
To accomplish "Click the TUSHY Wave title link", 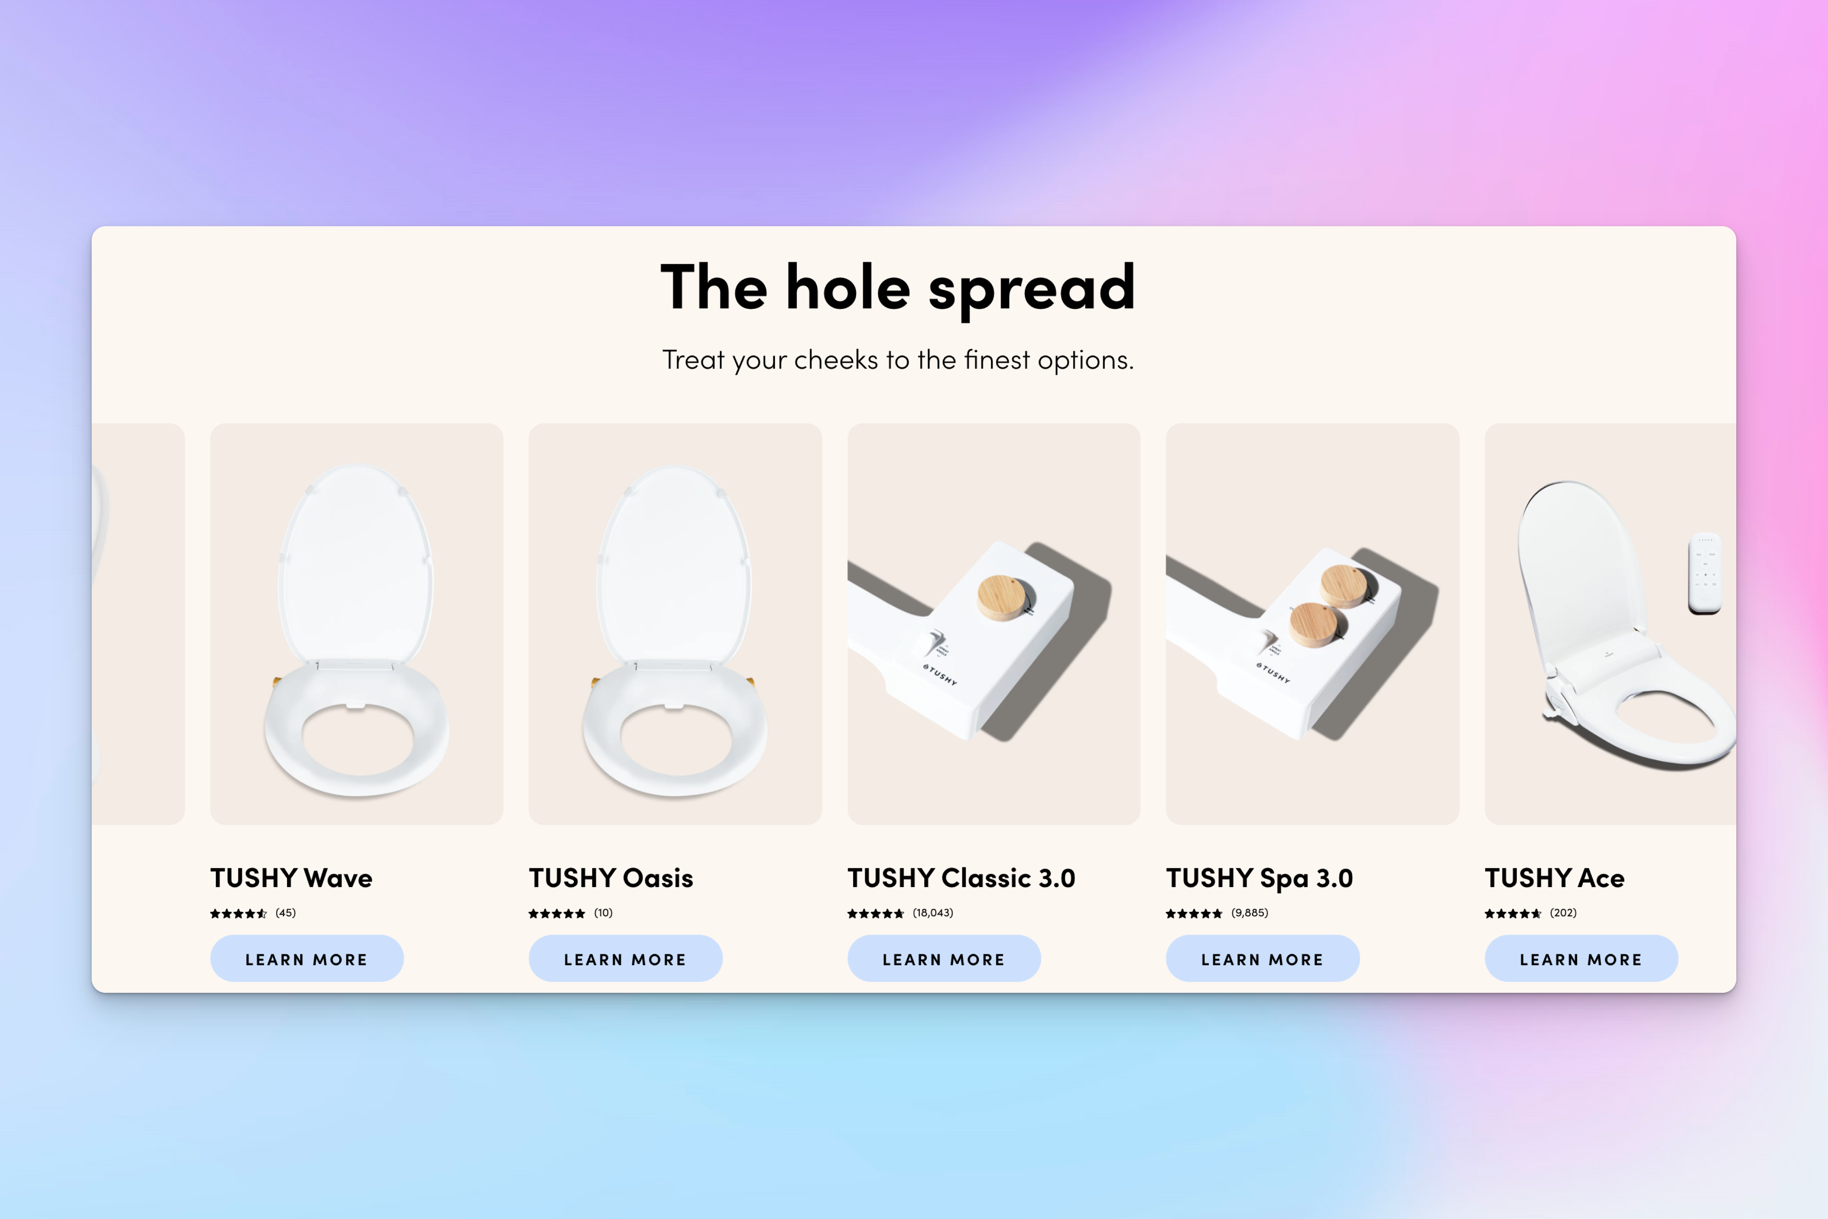I will click(292, 878).
